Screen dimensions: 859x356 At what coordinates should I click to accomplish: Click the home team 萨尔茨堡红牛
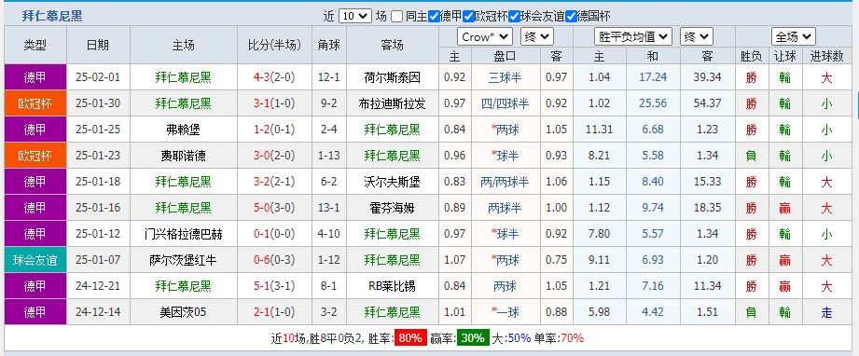click(184, 260)
